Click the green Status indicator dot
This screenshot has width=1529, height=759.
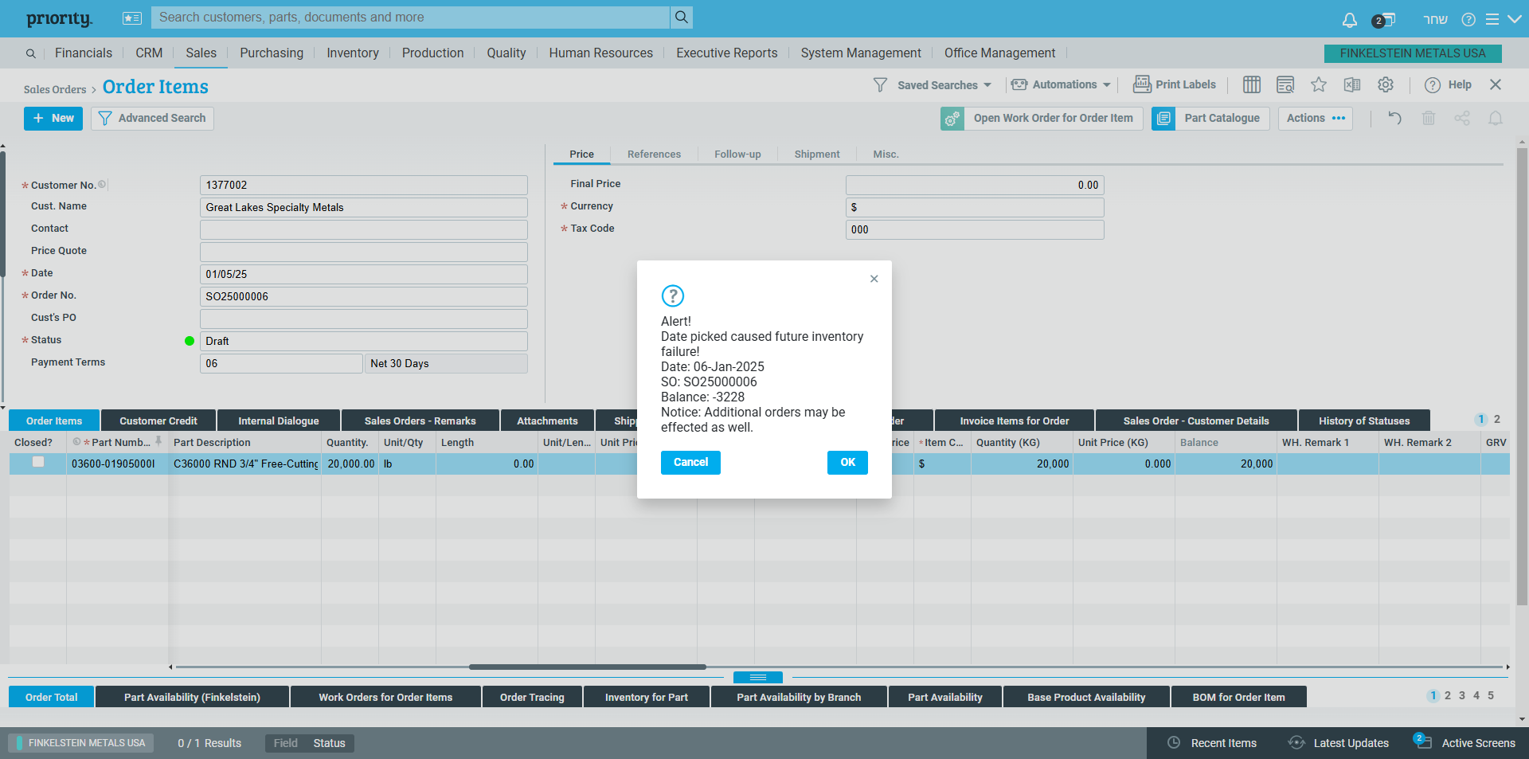coord(190,341)
